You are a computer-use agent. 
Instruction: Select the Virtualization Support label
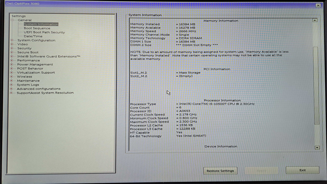coord(36,73)
